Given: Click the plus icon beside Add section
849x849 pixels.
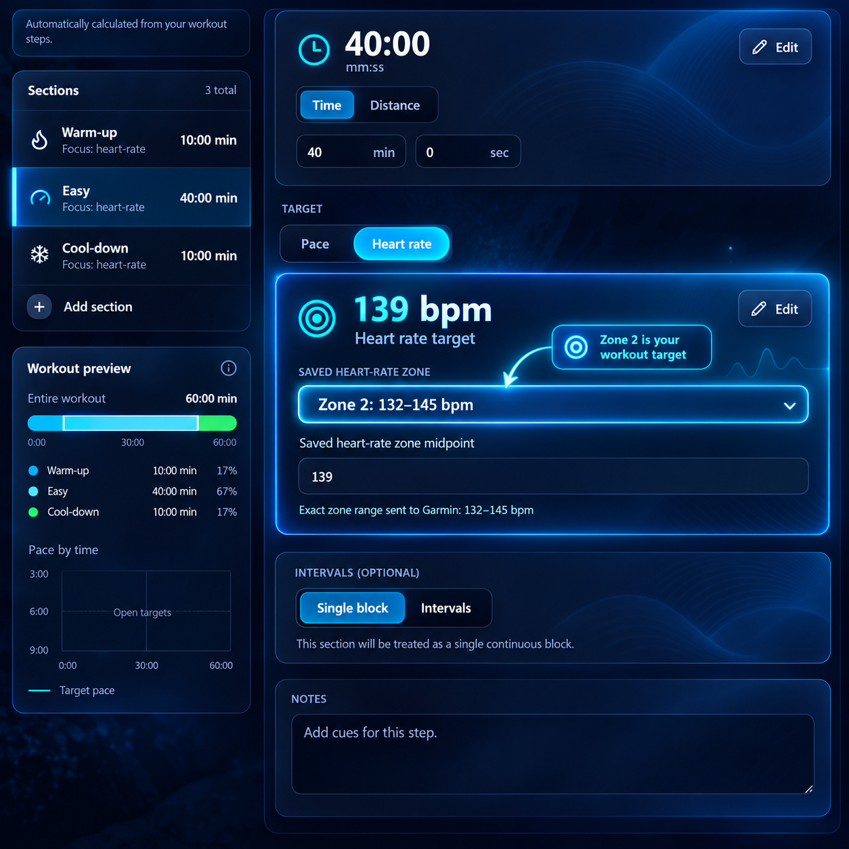Looking at the screenshot, I should pyautogui.click(x=39, y=307).
